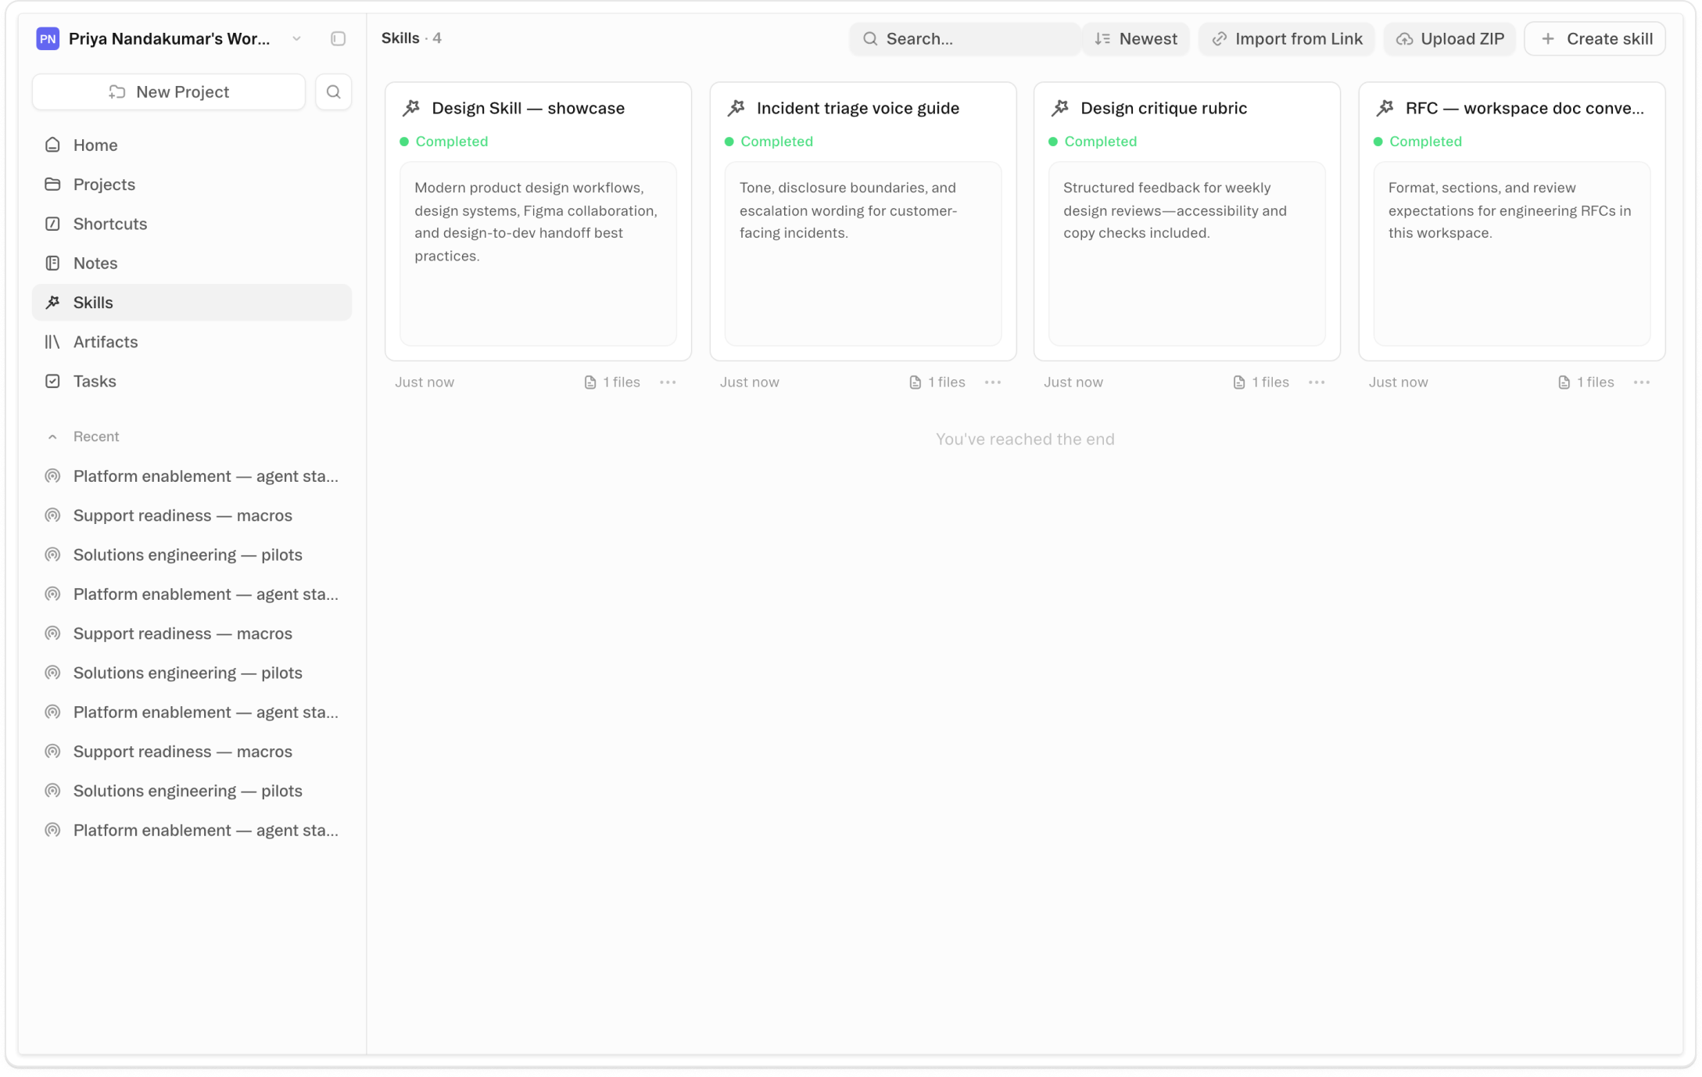Open the Artifacts section

(106, 342)
